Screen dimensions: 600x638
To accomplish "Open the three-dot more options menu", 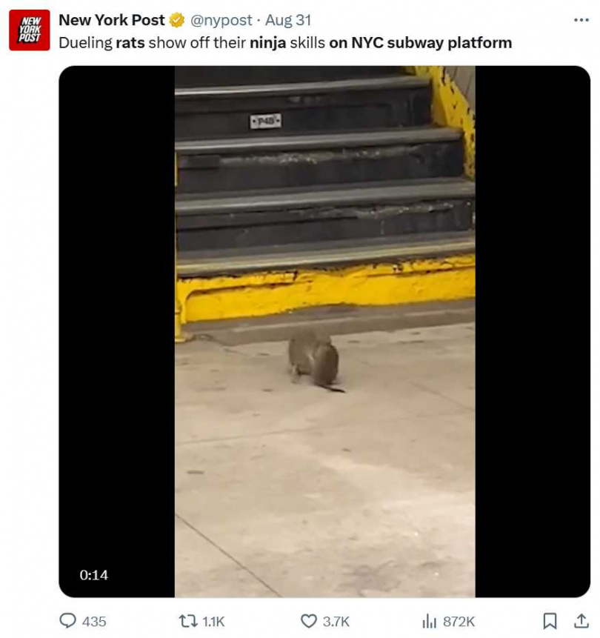I will 581,20.
